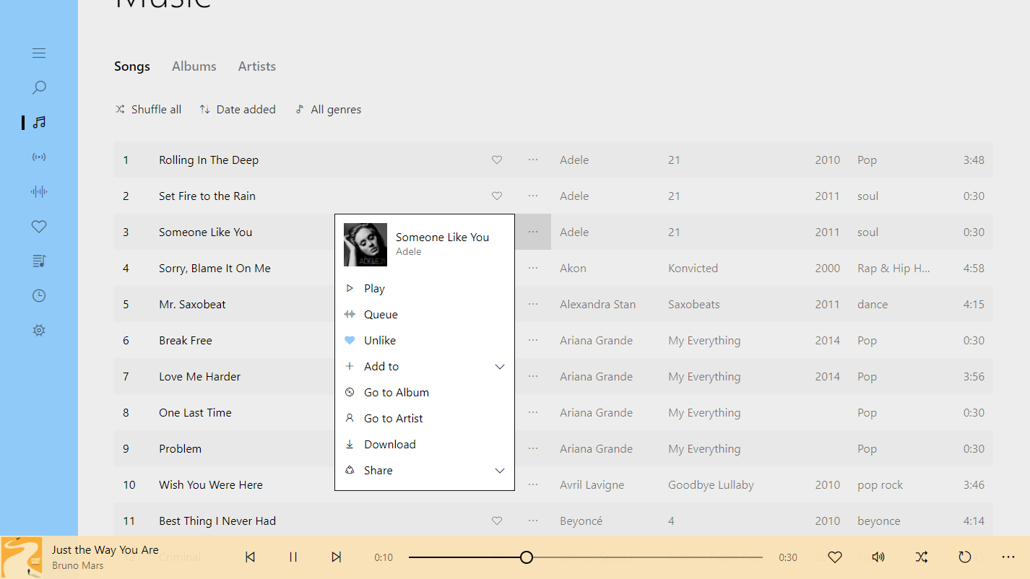Open more options for Set Fire to the Rain
This screenshot has width=1030, height=579.
tap(533, 196)
